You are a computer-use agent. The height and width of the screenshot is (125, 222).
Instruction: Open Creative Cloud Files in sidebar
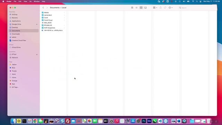[19, 41]
